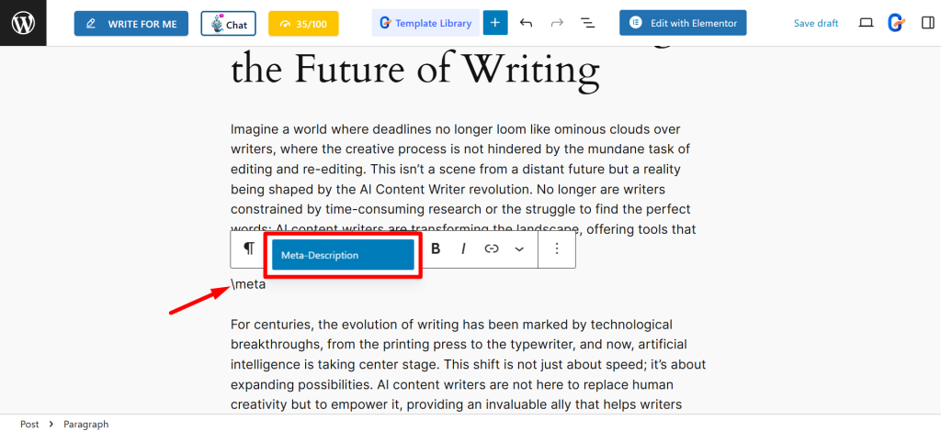Viewport: 941px width, 431px height.
Task: Select the Meta-Description option
Action: click(343, 255)
